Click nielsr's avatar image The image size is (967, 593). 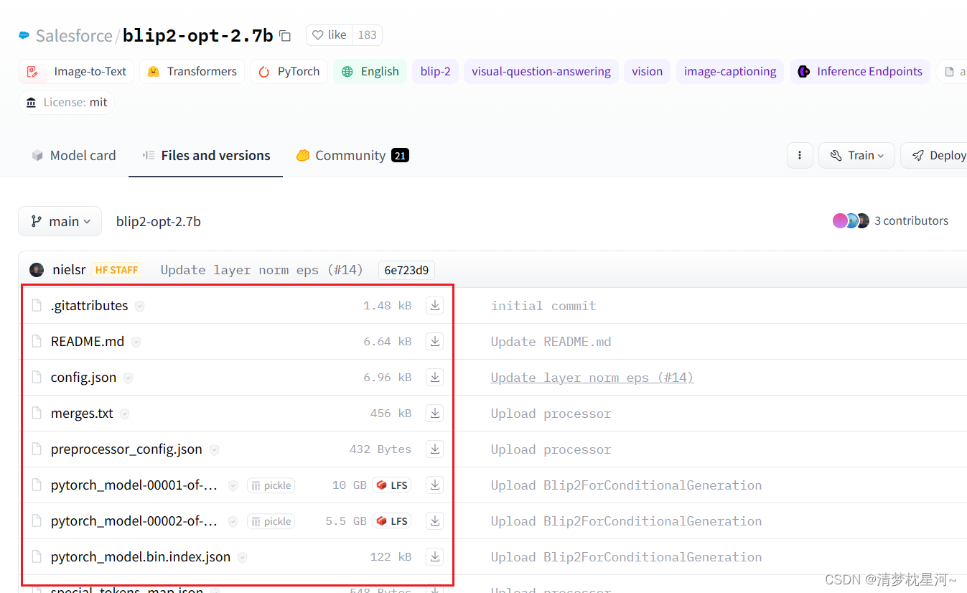point(37,270)
